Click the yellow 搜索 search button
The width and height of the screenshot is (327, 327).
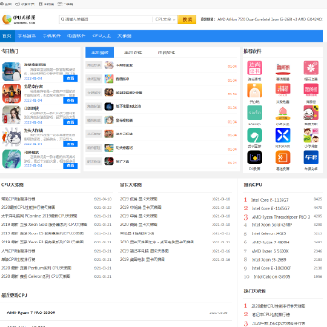tap(187, 19)
